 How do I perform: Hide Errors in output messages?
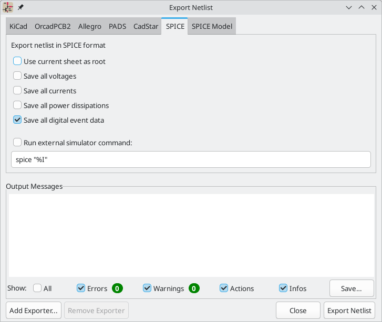[81, 288]
